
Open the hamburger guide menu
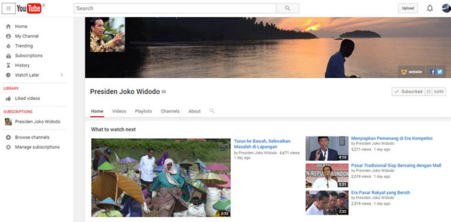[x=9, y=8]
